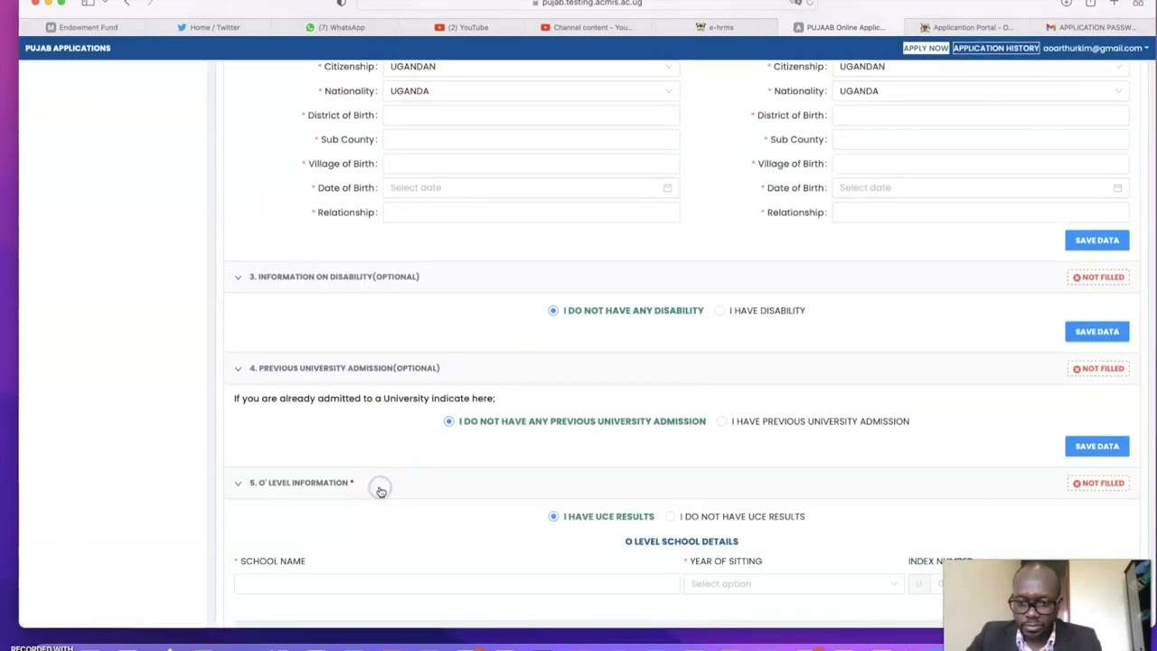The height and width of the screenshot is (651, 1157).
Task: Click the SCHOOL NAME input field
Action: (x=456, y=584)
